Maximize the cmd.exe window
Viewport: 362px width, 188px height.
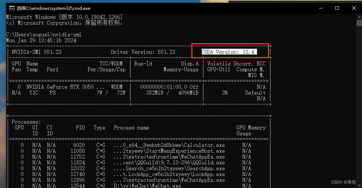[337, 8]
